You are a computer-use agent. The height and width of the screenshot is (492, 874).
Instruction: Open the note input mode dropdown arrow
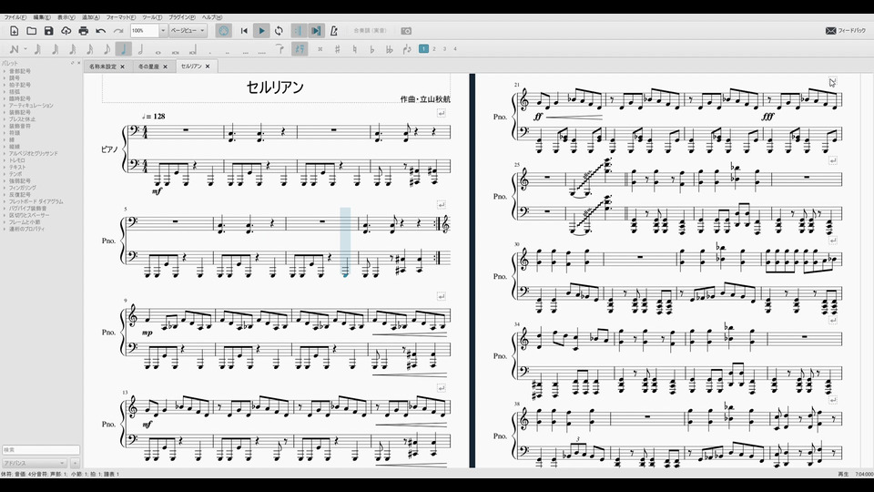(25, 49)
